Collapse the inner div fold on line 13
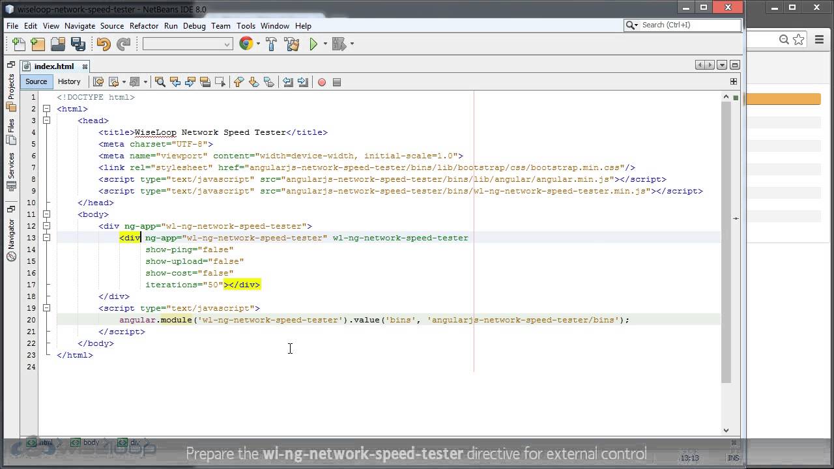This screenshot has height=469, width=834. (46, 238)
